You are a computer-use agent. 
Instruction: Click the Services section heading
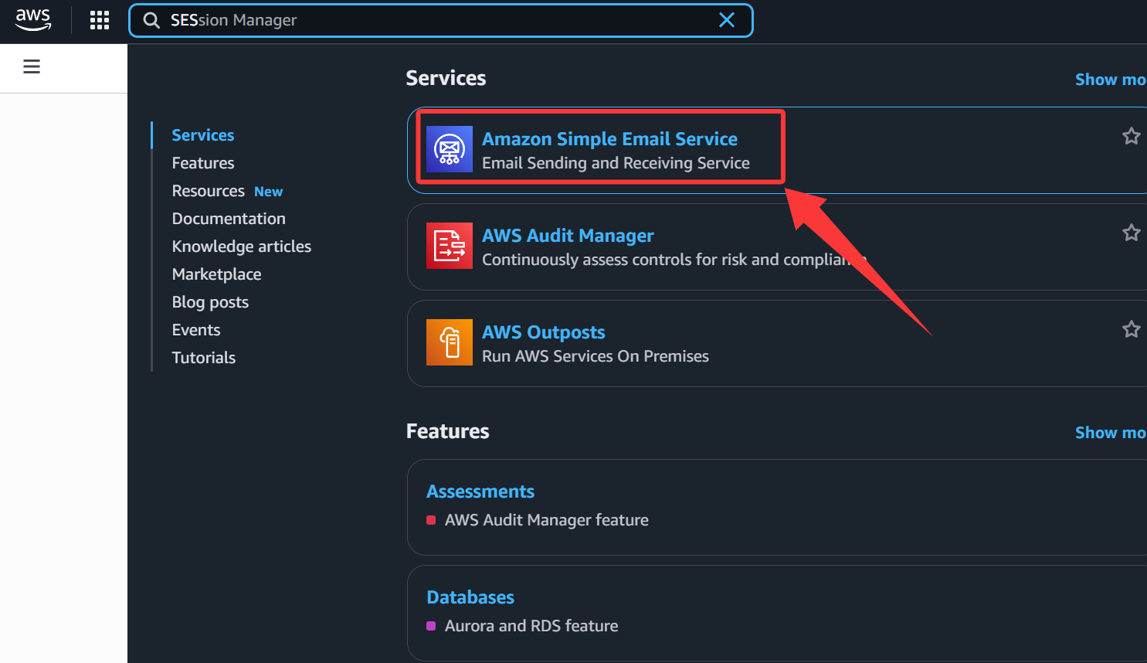[446, 78]
